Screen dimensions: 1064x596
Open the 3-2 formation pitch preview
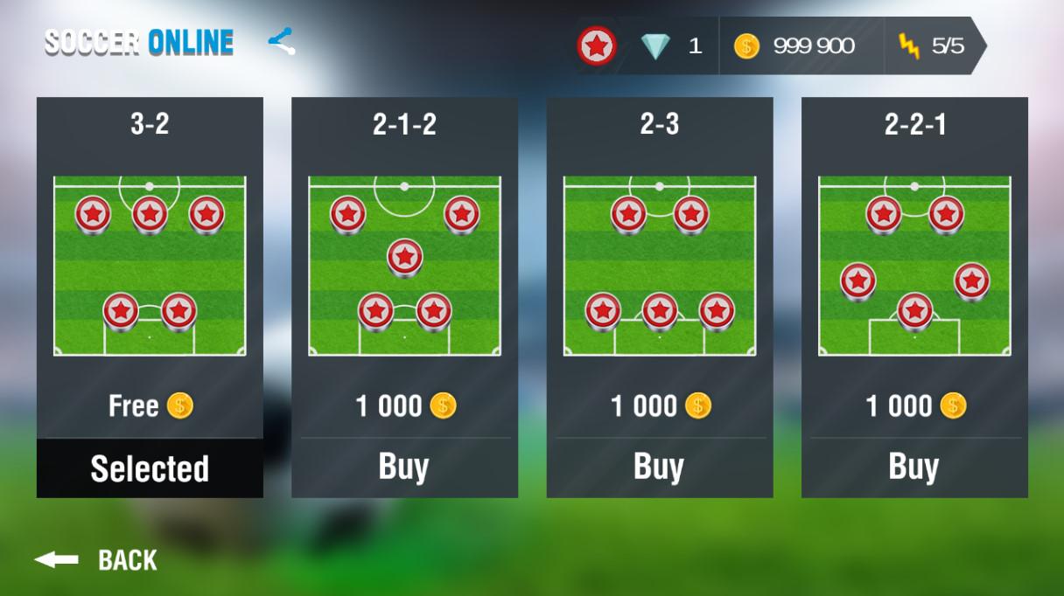coord(150,266)
